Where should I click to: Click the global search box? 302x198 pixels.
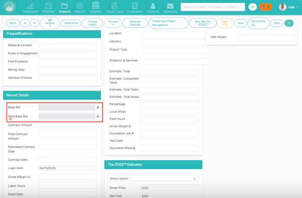(x=213, y=7)
